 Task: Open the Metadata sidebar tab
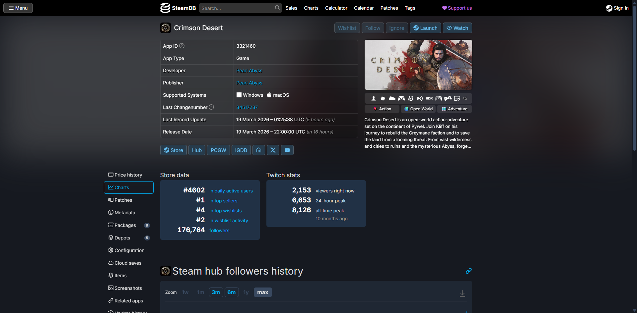[x=129, y=213]
